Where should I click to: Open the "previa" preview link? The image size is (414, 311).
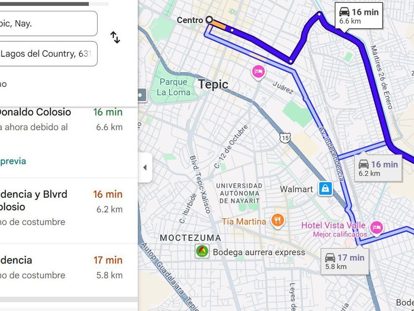pyautogui.click(x=13, y=161)
